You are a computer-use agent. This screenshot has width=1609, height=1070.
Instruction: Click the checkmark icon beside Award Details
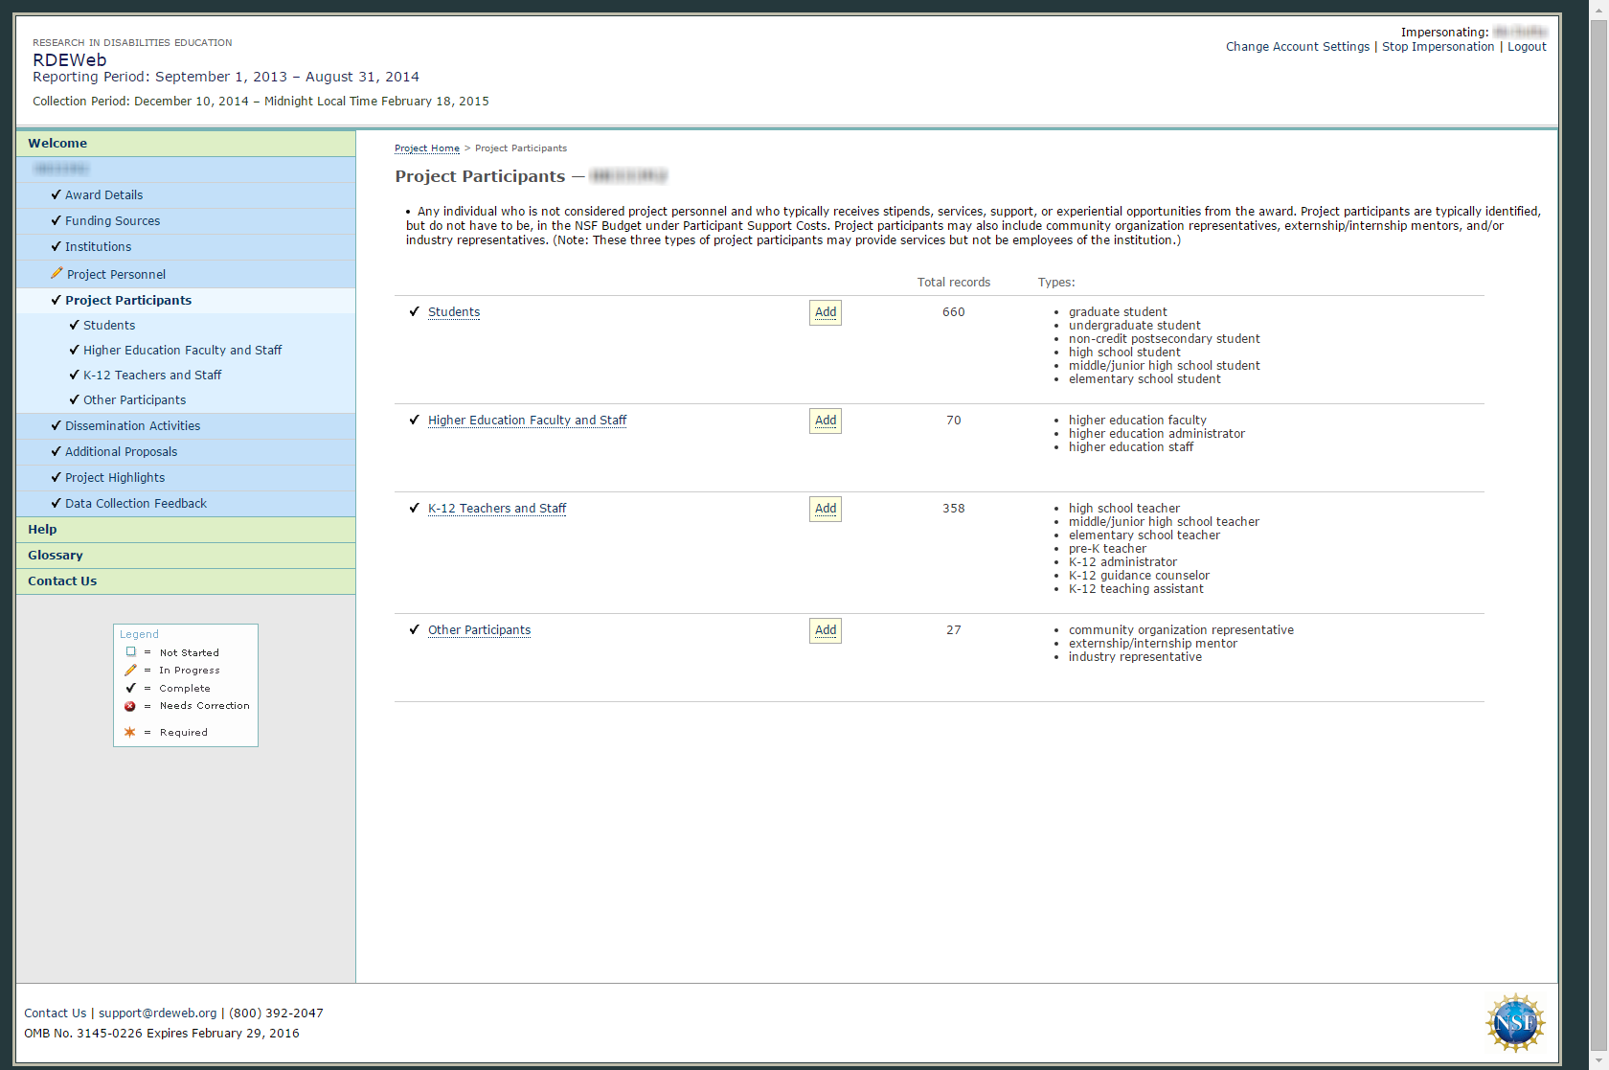(56, 194)
